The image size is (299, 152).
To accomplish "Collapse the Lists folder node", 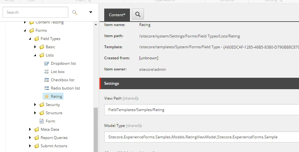I will point(35,55).
